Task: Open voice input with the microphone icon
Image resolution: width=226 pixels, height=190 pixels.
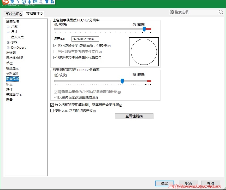Action: point(29,2)
